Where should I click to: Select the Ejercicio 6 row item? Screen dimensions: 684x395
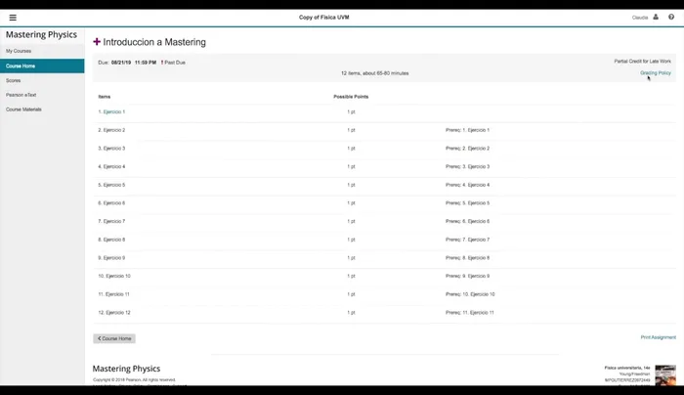[x=113, y=202]
